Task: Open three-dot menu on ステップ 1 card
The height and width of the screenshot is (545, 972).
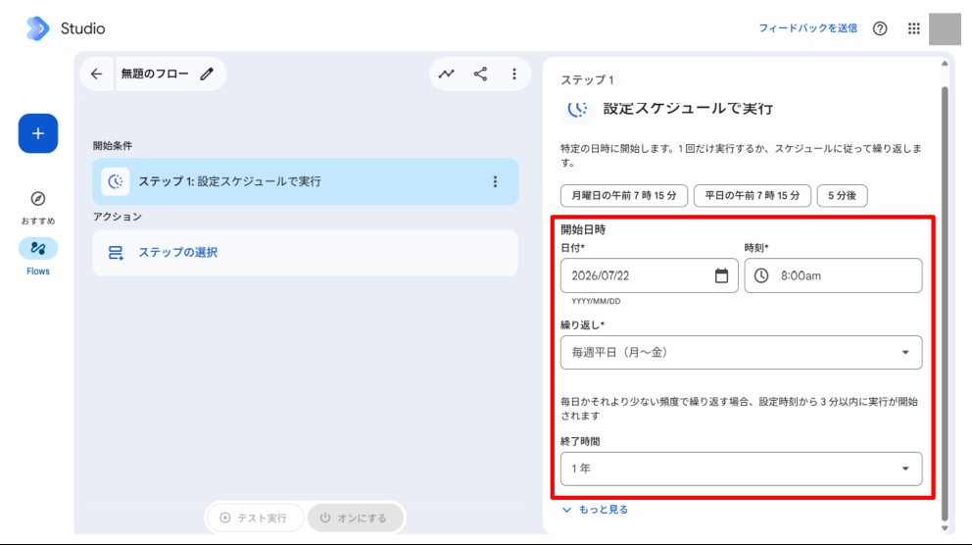Action: point(495,181)
